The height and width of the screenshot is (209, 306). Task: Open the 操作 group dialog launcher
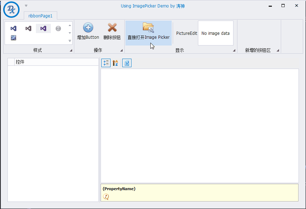[121, 51]
